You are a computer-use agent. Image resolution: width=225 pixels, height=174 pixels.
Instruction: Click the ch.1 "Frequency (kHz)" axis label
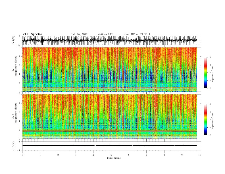(x=16, y=66)
